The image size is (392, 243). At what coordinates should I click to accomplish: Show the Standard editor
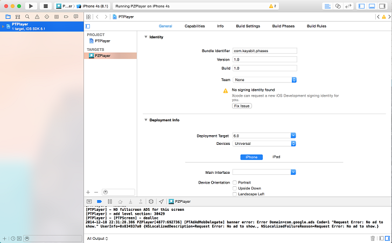click(x=327, y=6)
